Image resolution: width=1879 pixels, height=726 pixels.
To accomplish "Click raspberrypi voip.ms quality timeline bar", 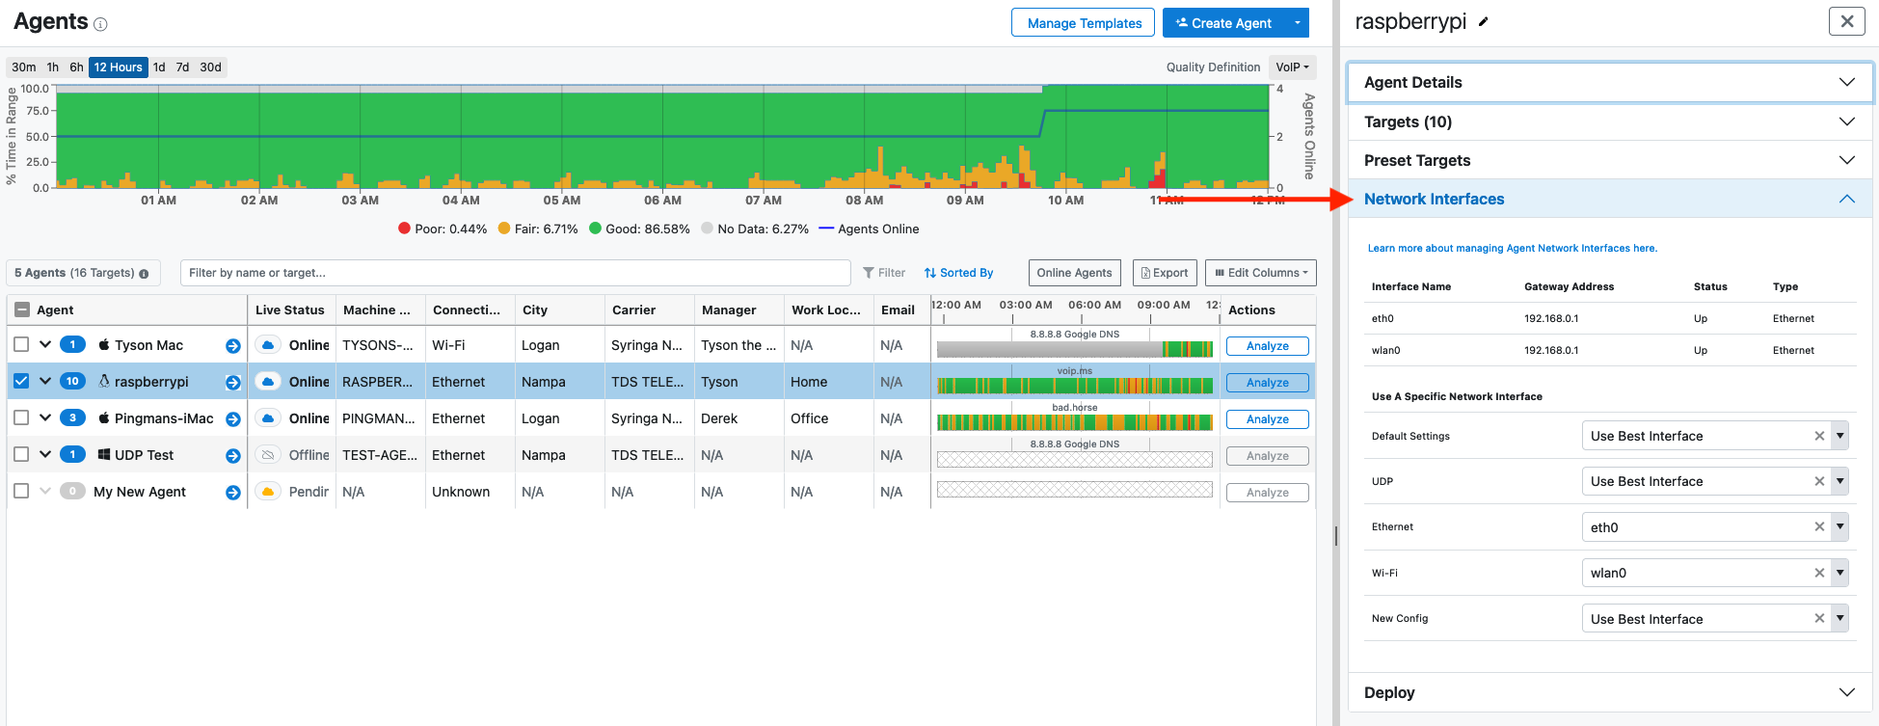I will (x=1074, y=386).
